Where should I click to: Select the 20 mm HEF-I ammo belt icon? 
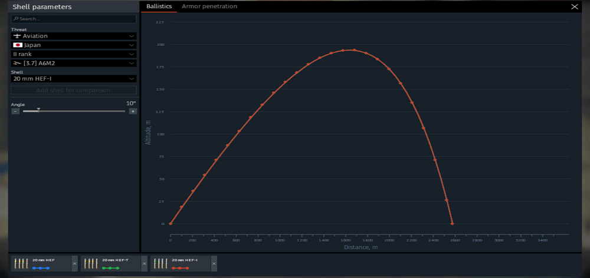160,264
